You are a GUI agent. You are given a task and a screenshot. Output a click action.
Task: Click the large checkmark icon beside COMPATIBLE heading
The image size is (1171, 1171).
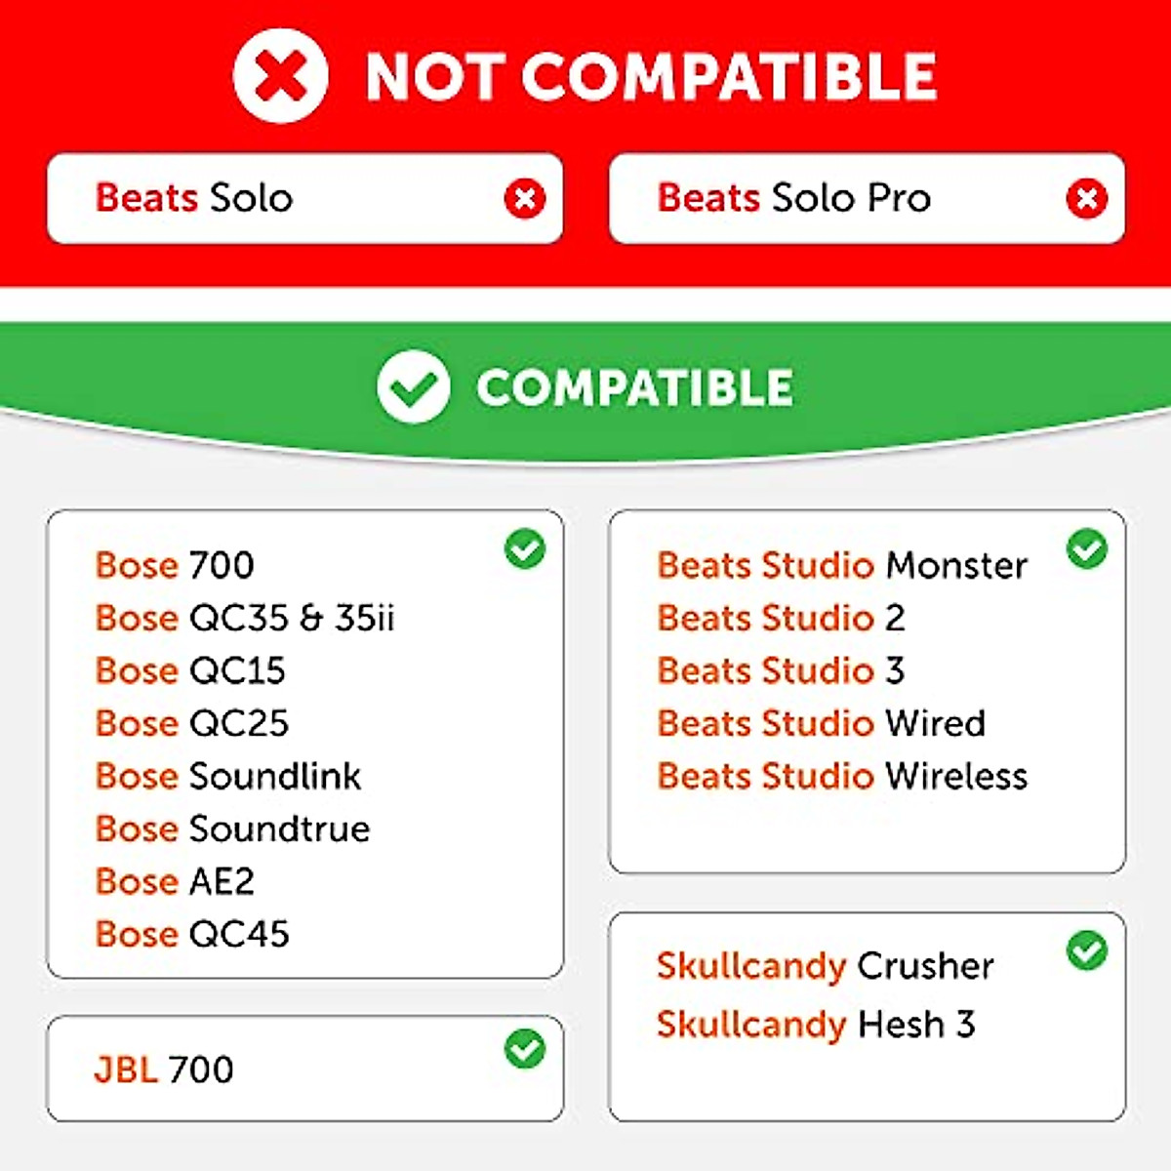pos(414,387)
